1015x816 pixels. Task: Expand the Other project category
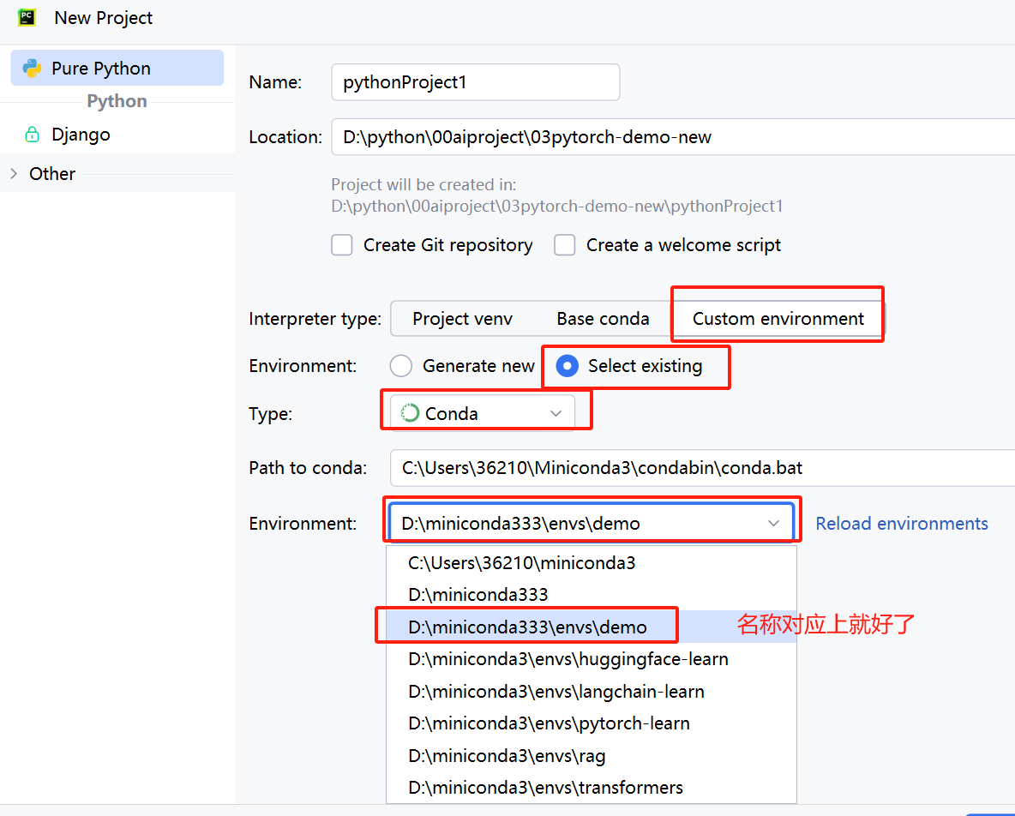coord(14,174)
